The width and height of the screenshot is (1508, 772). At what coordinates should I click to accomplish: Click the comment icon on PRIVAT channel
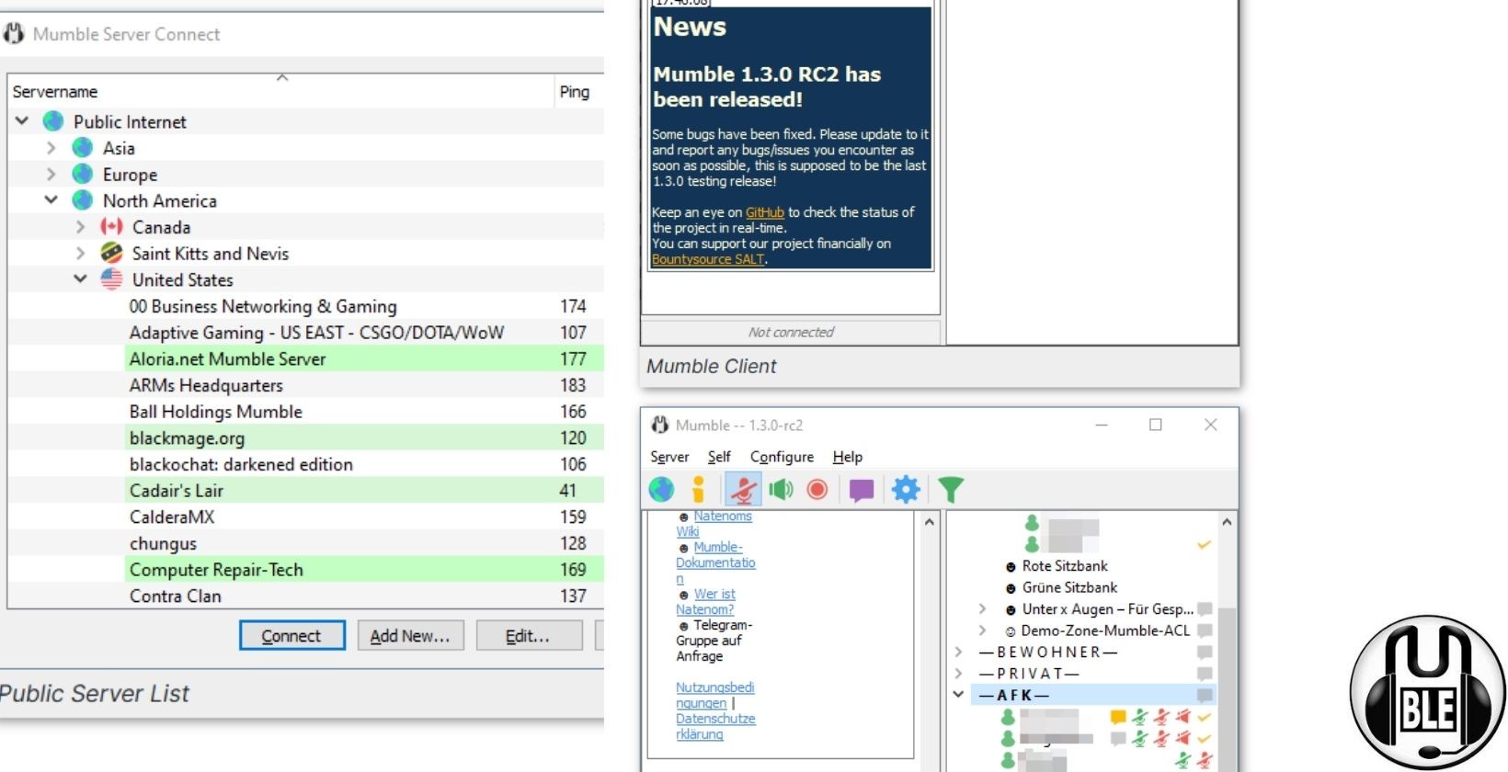pyautogui.click(x=1205, y=674)
